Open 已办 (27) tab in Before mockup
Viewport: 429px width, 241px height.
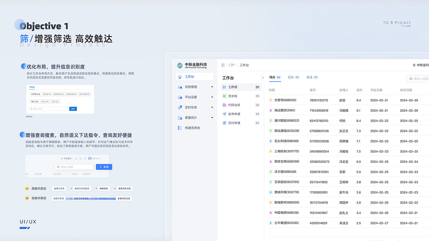44,102
